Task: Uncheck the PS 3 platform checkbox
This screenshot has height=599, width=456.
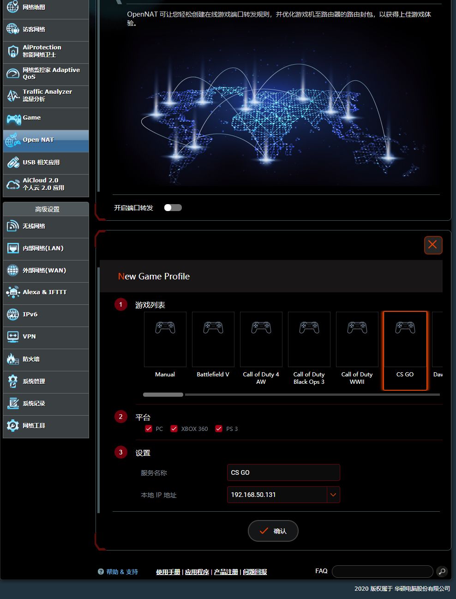Action: coord(219,429)
